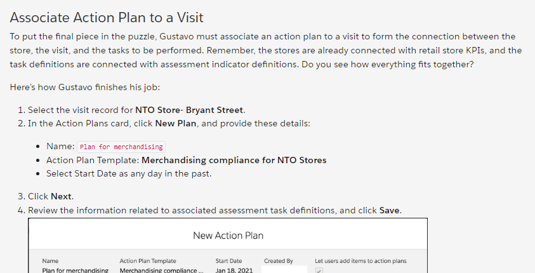Click bold 'Next' in step 3
The image size is (535, 273).
(x=61, y=197)
